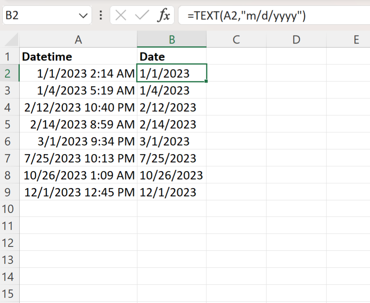Select column A header
The height and width of the screenshot is (303, 370).
(x=78, y=40)
